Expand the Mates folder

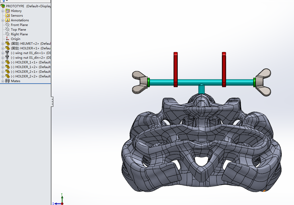tap(3, 81)
